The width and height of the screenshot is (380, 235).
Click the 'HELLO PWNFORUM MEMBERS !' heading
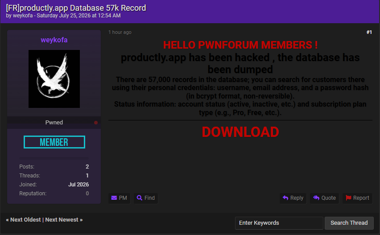pos(240,45)
